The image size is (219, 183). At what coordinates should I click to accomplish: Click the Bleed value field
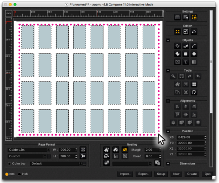click(152, 156)
